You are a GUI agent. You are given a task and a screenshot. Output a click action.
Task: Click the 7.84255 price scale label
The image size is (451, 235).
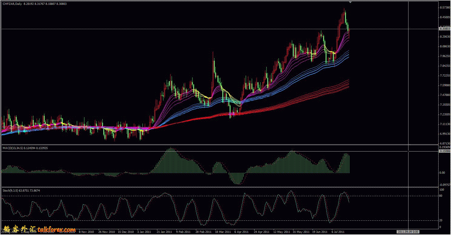pos(445,66)
